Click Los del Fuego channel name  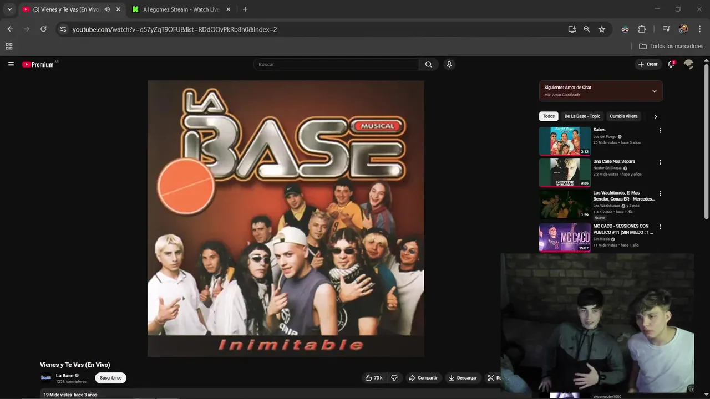point(605,136)
